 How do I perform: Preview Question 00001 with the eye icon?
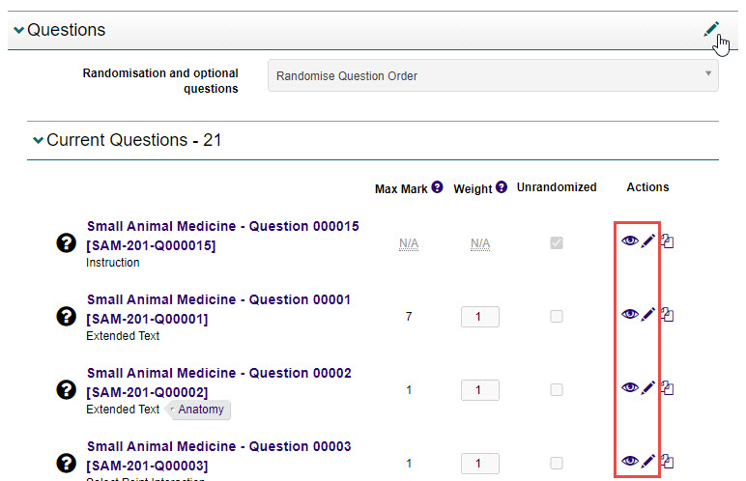pyautogui.click(x=629, y=314)
